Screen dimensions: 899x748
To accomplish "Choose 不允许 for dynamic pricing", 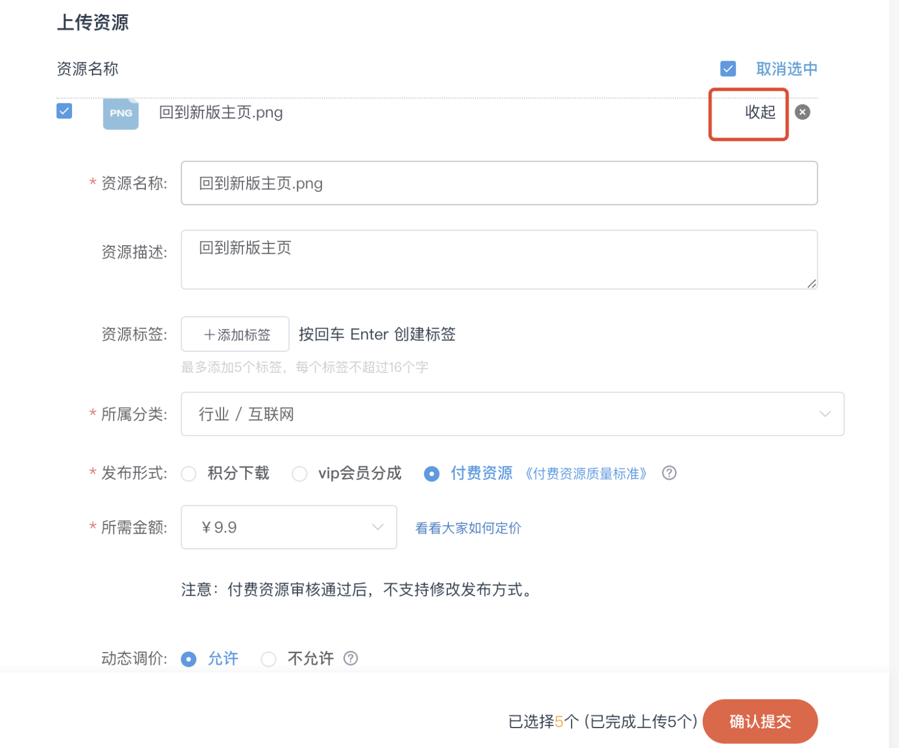I will (268, 659).
